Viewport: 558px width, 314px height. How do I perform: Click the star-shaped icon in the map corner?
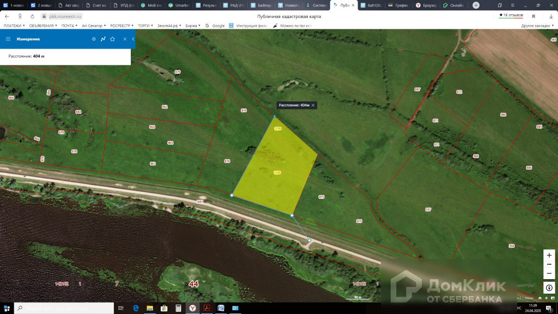546,298
